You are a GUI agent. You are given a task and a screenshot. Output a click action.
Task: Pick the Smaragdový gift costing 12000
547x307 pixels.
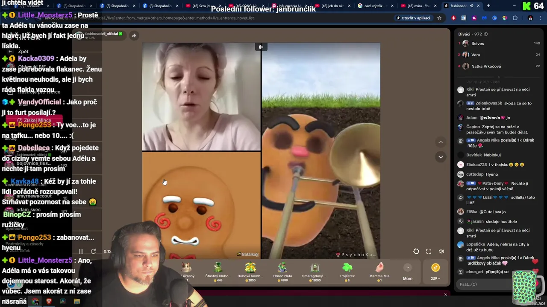pos(315,272)
